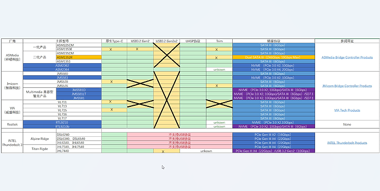Click the JHL6340, JHL6540 model cell
This screenshot has height=191, width=380.
tap(79, 143)
